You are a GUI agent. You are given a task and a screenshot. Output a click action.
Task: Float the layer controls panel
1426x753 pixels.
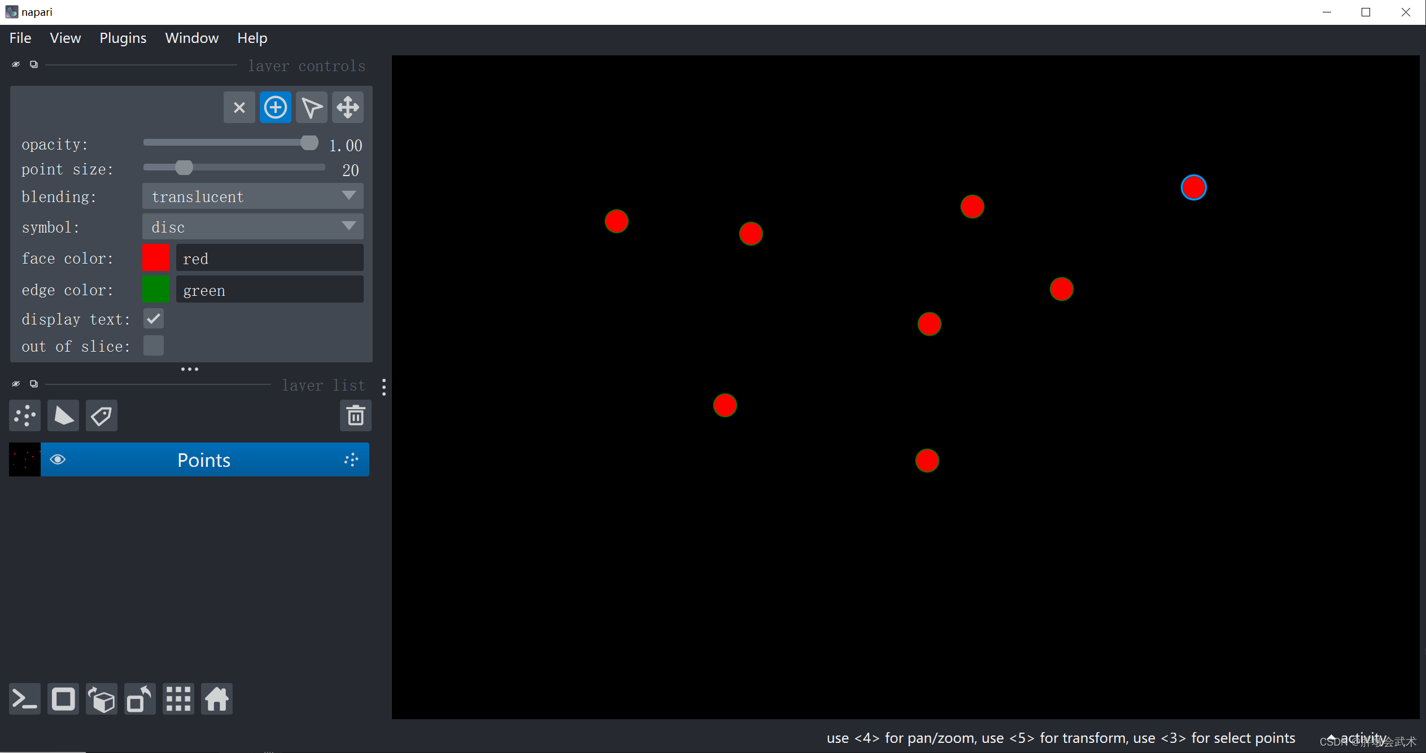tap(34, 64)
